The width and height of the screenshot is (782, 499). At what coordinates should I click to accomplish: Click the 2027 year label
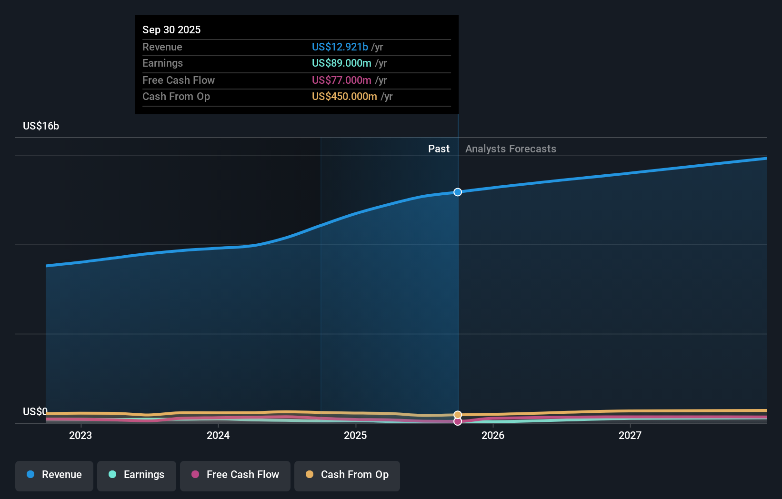(x=631, y=435)
